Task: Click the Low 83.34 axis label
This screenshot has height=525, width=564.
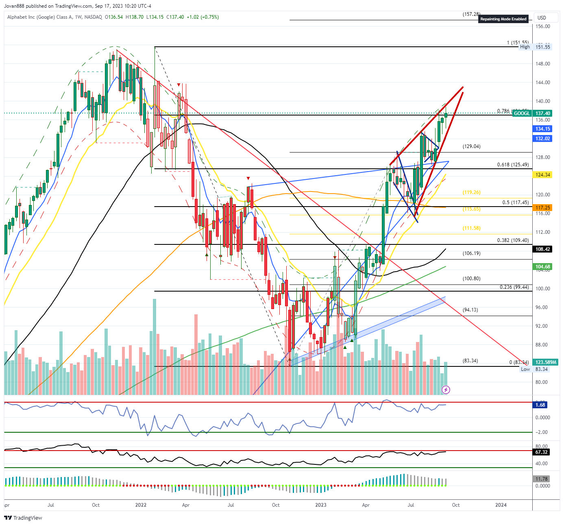Action: point(535,369)
